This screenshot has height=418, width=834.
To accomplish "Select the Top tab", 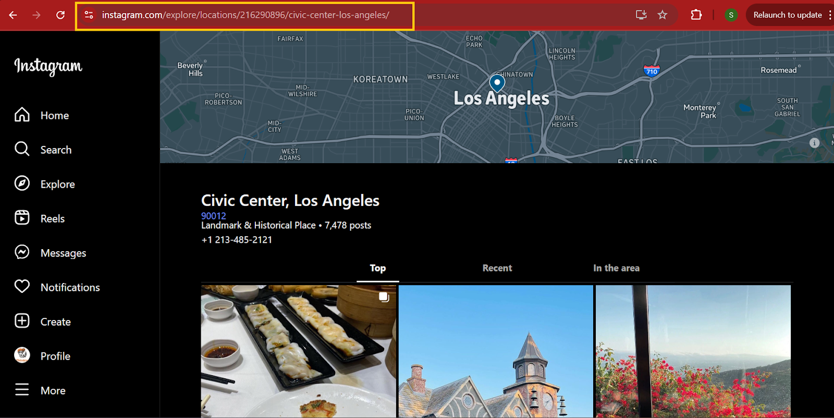I will pyautogui.click(x=378, y=268).
